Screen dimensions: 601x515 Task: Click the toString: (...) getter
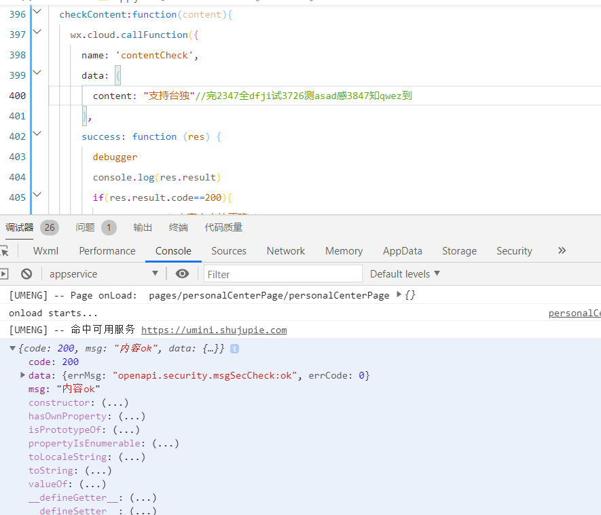click(70, 470)
